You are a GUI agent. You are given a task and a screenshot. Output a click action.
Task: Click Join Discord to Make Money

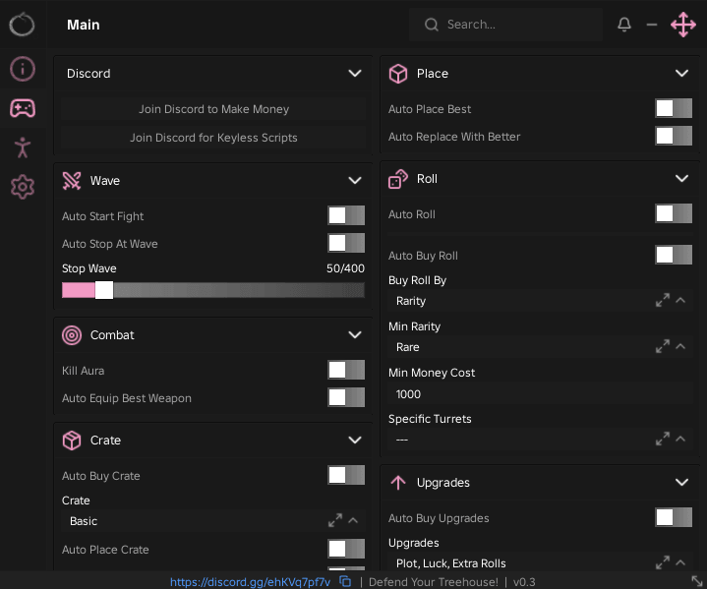pyautogui.click(x=213, y=109)
